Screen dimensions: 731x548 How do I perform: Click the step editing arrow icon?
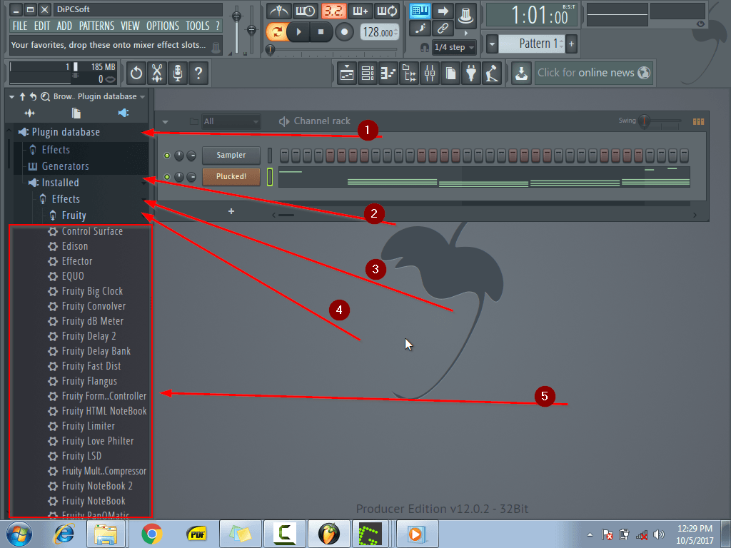[x=443, y=11]
